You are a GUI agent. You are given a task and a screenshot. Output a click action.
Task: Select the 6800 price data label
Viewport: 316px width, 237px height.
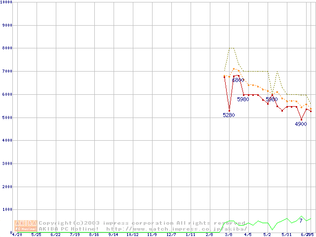(x=238, y=80)
